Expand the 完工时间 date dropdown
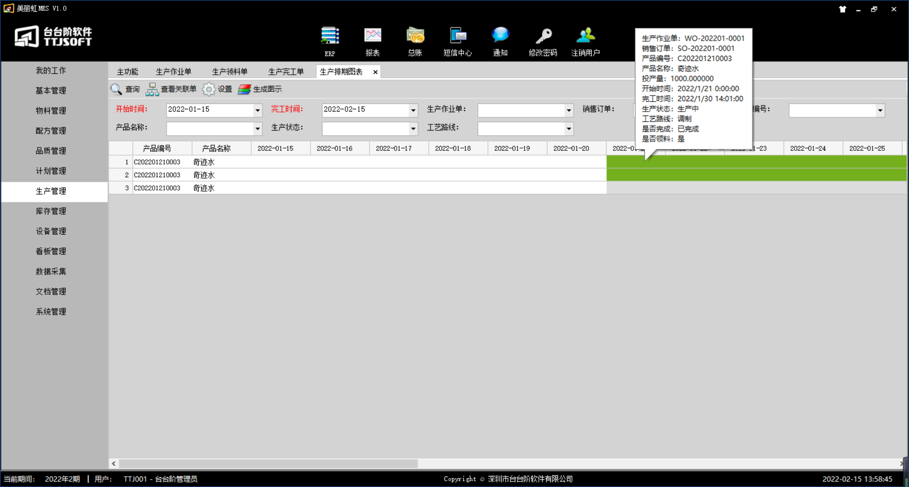Viewport: 909px width, 487px height. coord(413,110)
